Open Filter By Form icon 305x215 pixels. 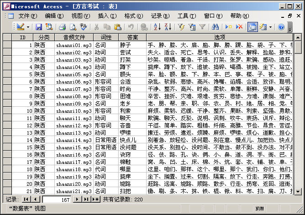(192, 27)
